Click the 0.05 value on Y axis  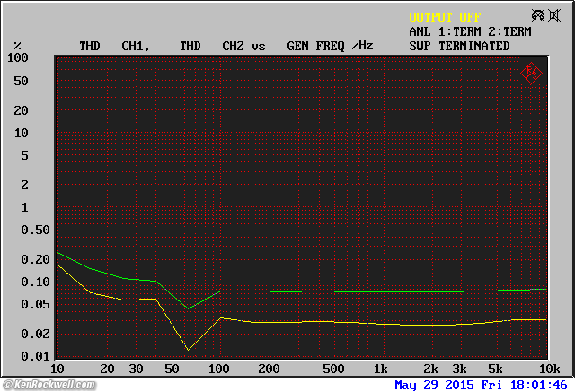point(35,304)
